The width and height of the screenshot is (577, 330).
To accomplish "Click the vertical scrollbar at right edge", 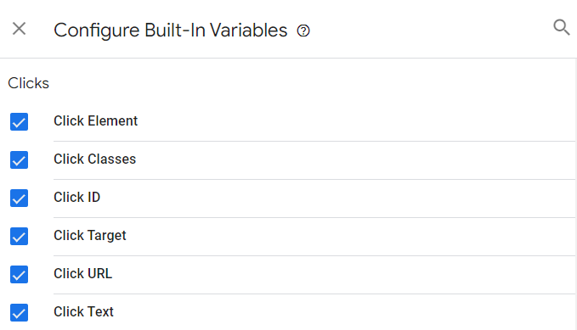I will click(x=575, y=194).
